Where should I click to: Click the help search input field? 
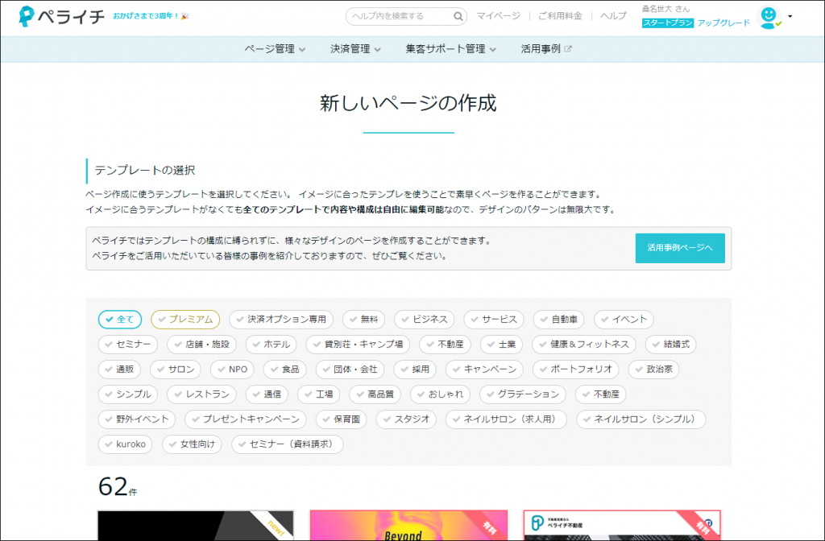click(406, 16)
